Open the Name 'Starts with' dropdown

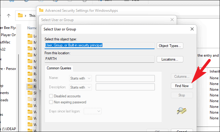click(80, 78)
